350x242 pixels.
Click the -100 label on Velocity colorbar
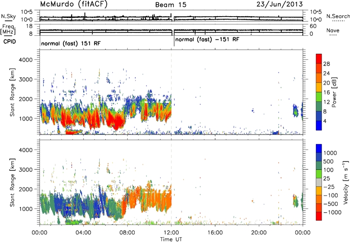coord(331,195)
